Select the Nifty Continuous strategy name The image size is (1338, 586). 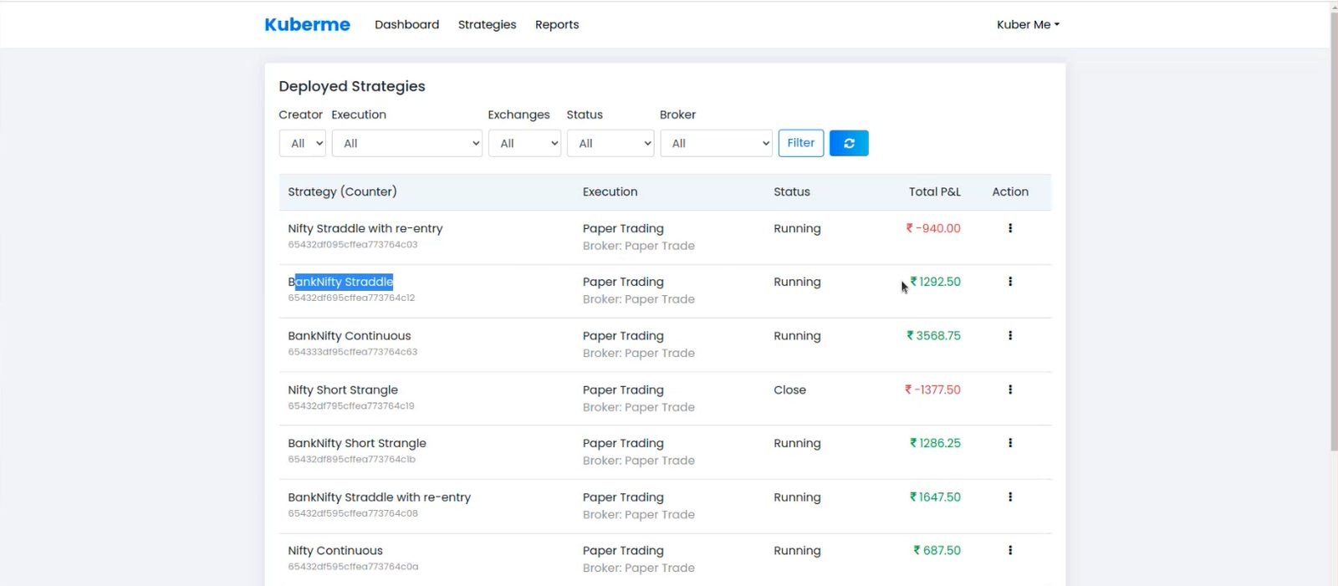pyautogui.click(x=335, y=550)
